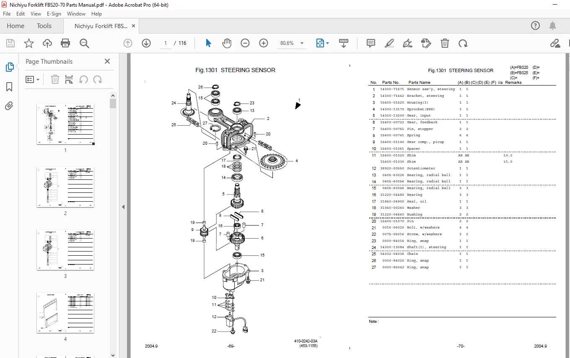570x358 pixels.
Task: Zoom out with the minus icon
Action: pyautogui.click(x=245, y=43)
